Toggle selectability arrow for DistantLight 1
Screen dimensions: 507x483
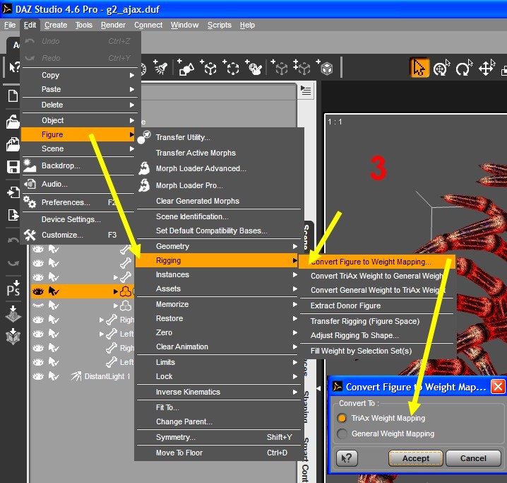[54, 376]
